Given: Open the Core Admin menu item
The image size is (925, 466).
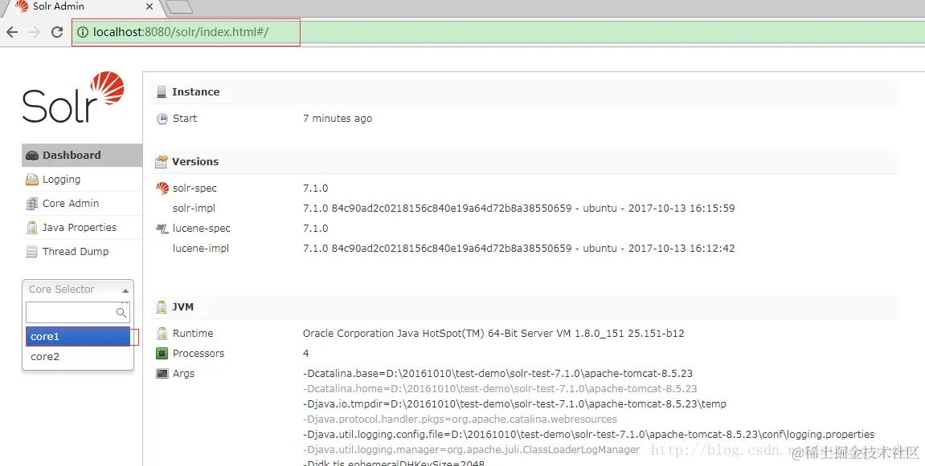Looking at the screenshot, I should pos(82,203).
